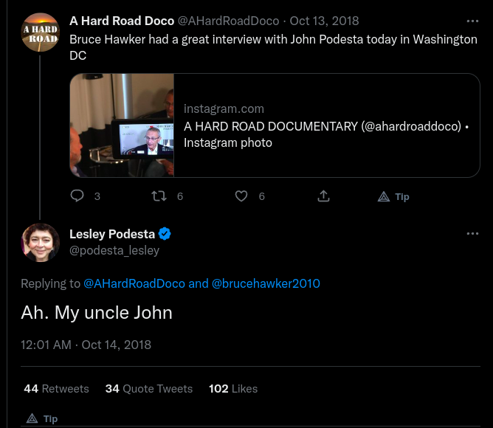Click the 12:01 AM Oct 14 timestamp
Image resolution: width=493 pixels, height=428 pixels.
[86, 345]
